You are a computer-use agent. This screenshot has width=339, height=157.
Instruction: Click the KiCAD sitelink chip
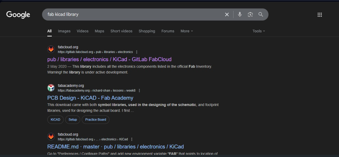[x=55, y=120]
